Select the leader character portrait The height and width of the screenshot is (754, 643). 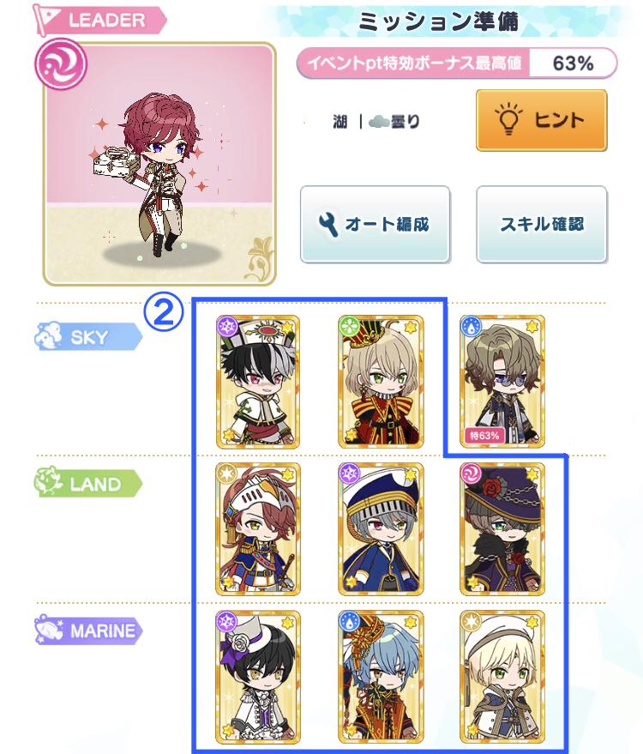[159, 164]
